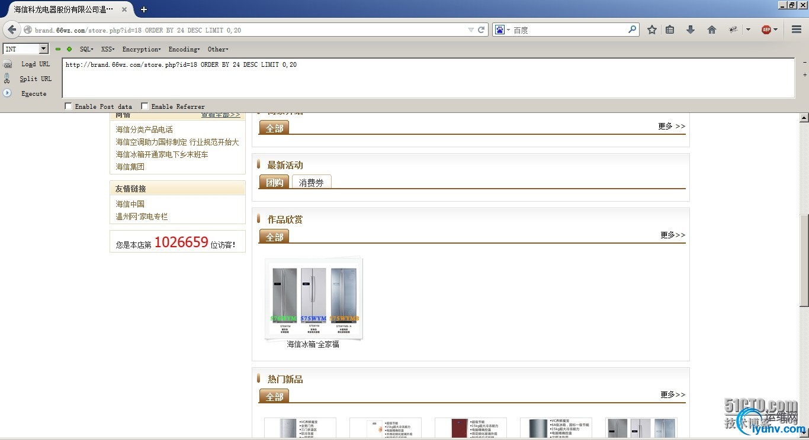Close the 海信科龙电器 browser tab
The width and height of the screenshot is (809, 440).
tap(124, 9)
